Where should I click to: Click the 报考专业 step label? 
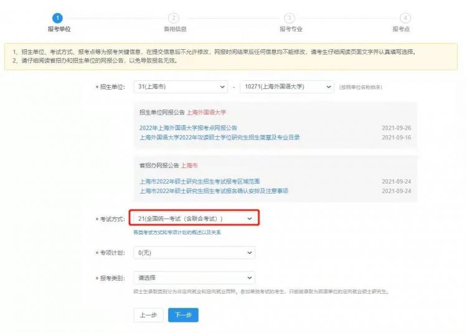coord(291,29)
